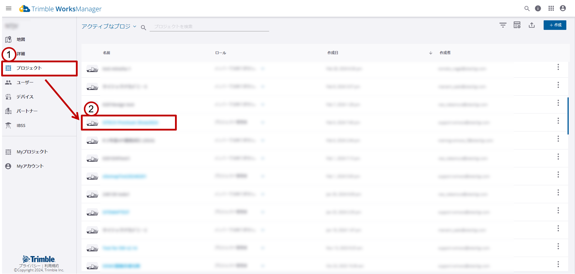This screenshot has height=274, width=575.
Task: Click the global search magnifier icon
Action: pyautogui.click(x=527, y=9)
